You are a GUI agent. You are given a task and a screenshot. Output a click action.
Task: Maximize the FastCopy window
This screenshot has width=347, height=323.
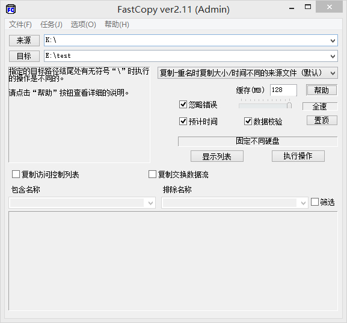307,7
